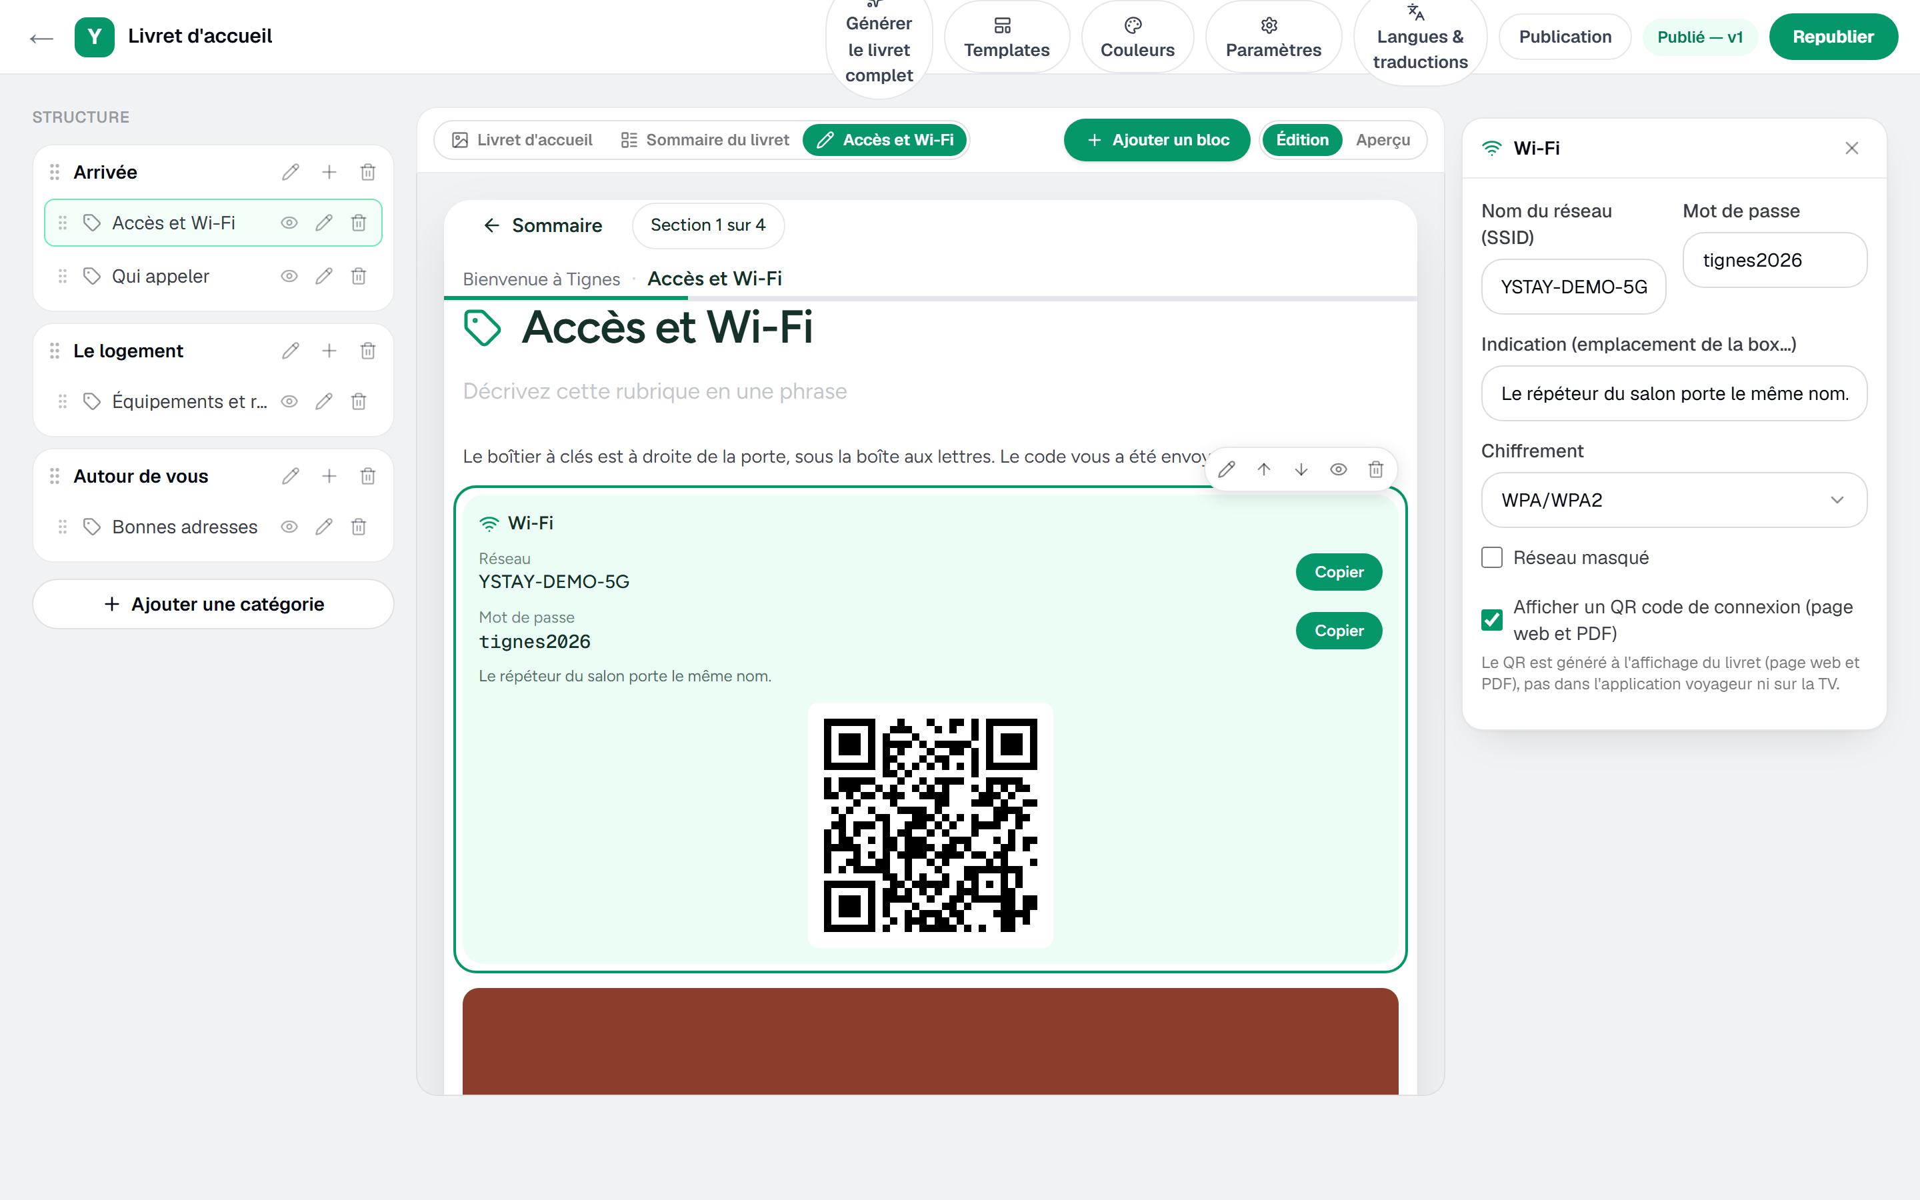Switch to Aperçu mode
Viewport: 1920px width, 1200px height.
(1383, 141)
